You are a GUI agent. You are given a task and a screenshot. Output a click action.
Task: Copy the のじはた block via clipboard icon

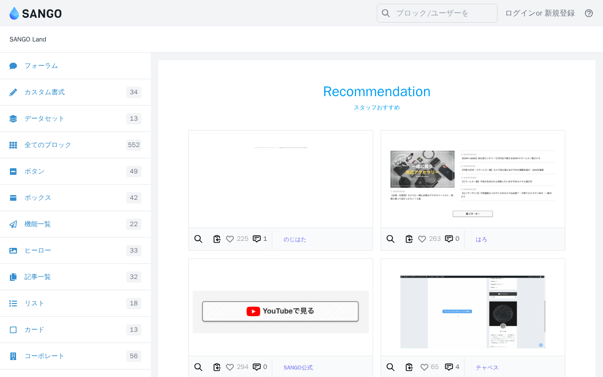217,239
